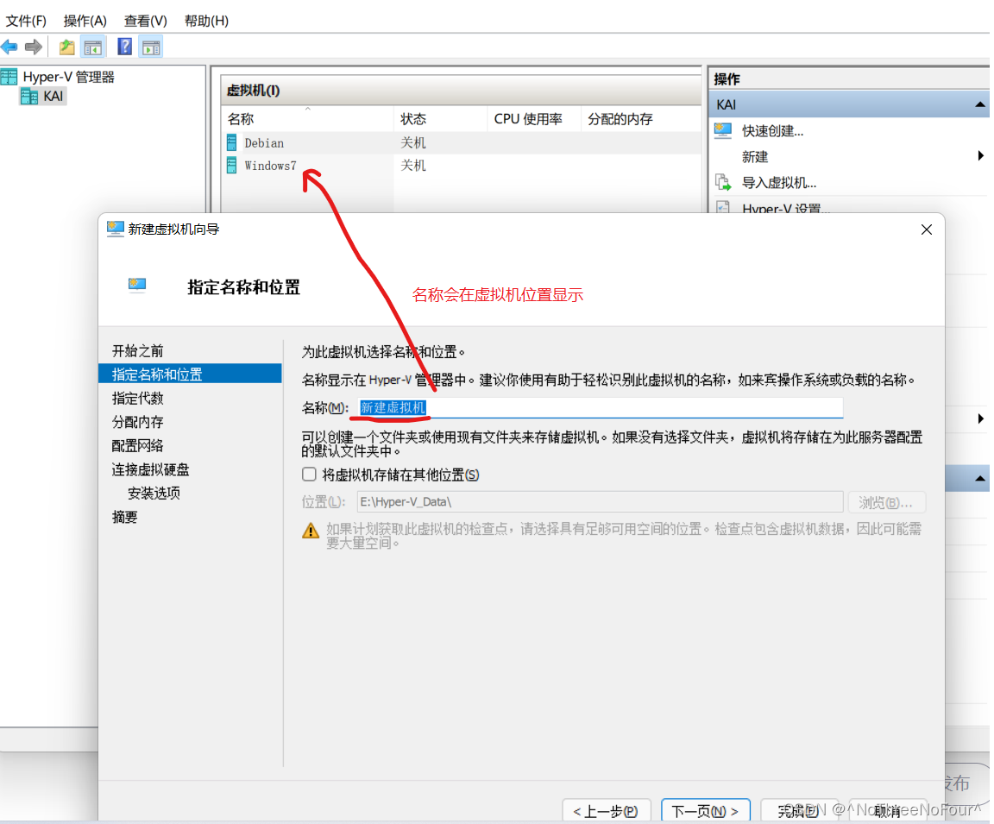Select the Debian row text
994x824 pixels.
[x=264, y=143]
